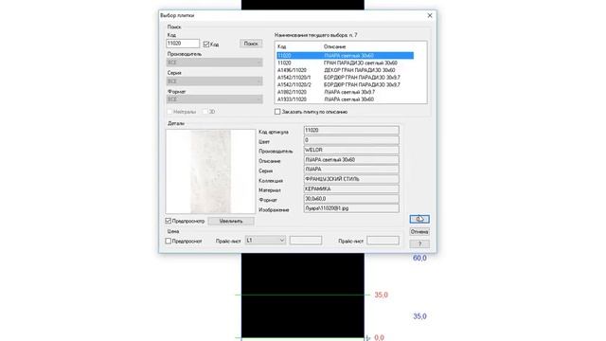Click the Коллекция field ФРАНЦУЗСКИЙ СТИЛЬ
Viewport: 606px width, 341px height.
point(351,179)
